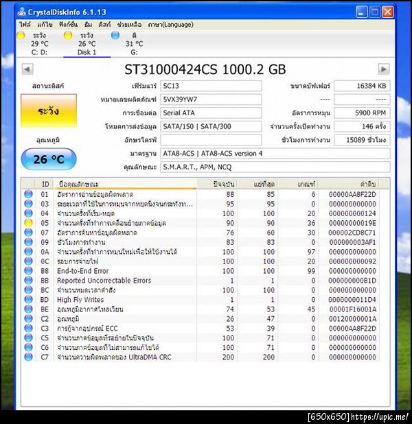Click the blue status icon of attribute 07
The width and height of the screenshot is (412, 424).
(x=28, y=233)
